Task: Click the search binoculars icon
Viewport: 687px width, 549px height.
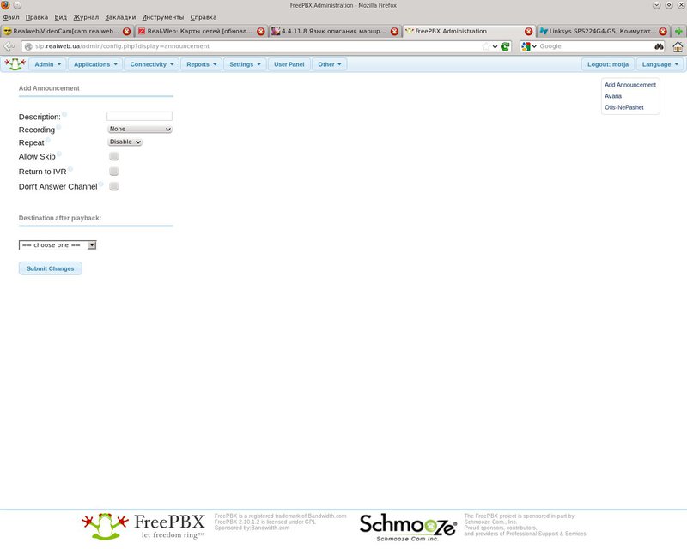Action: 659,46
